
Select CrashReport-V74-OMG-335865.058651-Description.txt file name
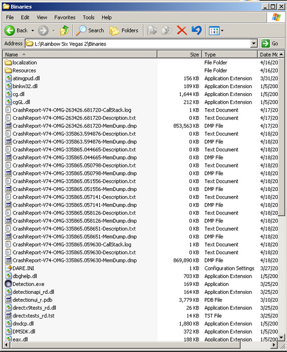tap(74, 229)
